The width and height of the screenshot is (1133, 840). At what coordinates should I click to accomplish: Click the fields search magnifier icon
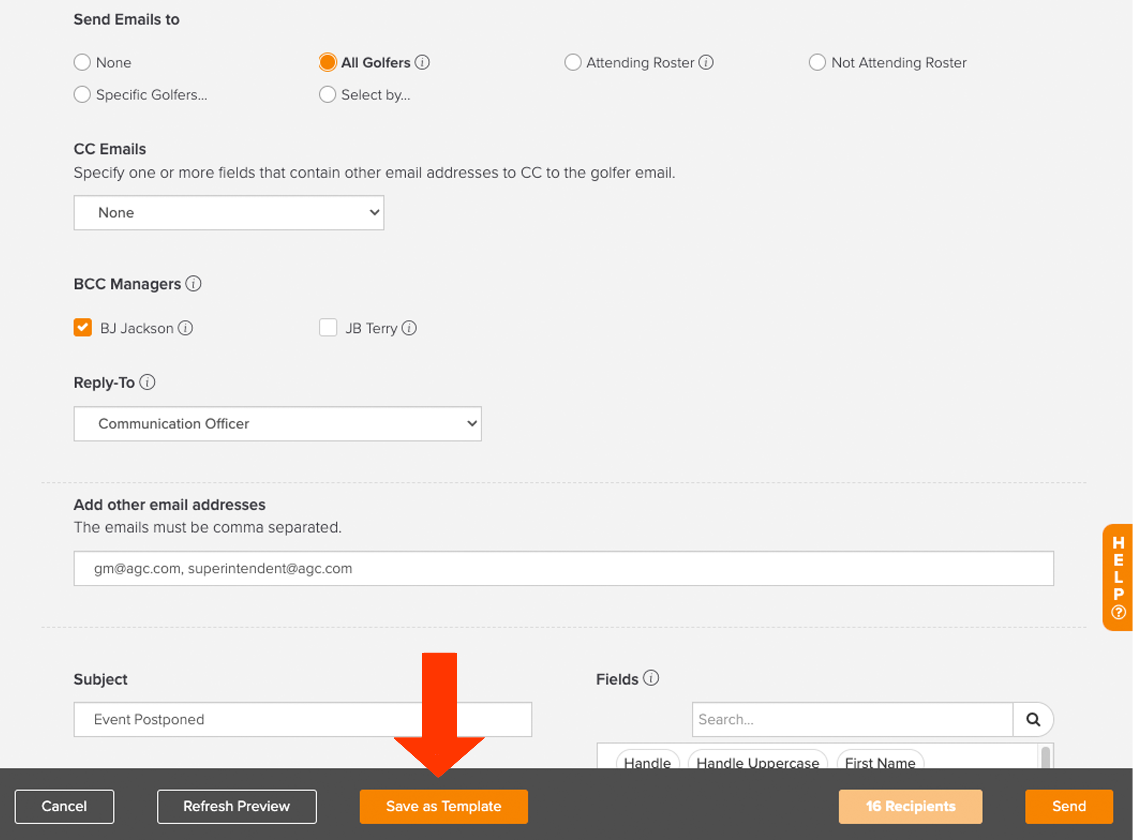[1033, 719]
